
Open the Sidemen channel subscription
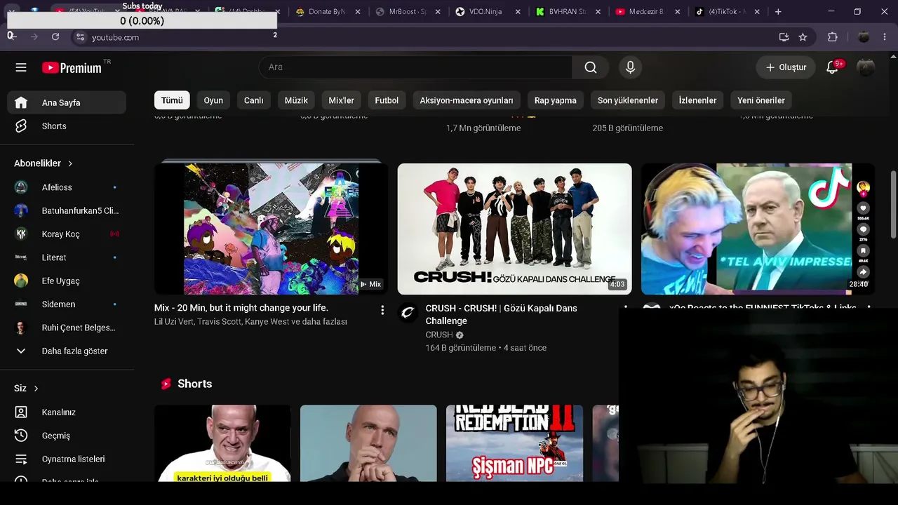coord(67,304)
